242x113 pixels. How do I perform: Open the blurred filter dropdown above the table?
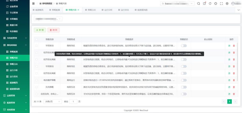tap(48, 19)
